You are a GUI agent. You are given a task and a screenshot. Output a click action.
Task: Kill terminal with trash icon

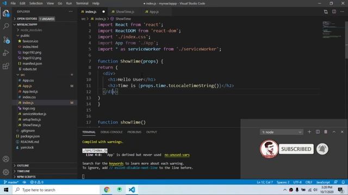tap(326, 132)
